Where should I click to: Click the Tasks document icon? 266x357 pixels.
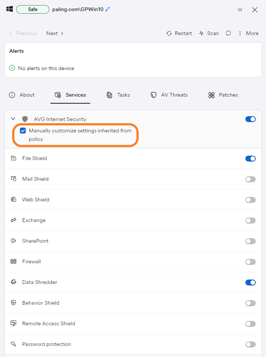[x=110, y=95]
